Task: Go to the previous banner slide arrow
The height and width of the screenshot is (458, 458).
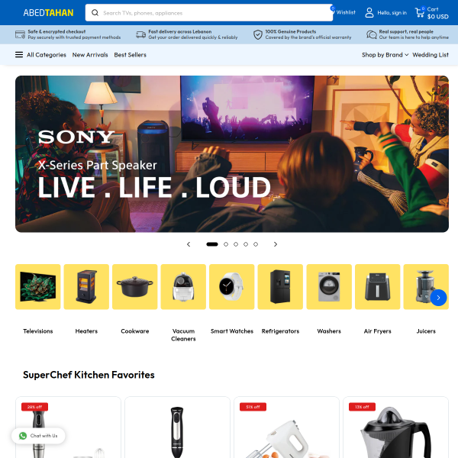Action: 189,244
